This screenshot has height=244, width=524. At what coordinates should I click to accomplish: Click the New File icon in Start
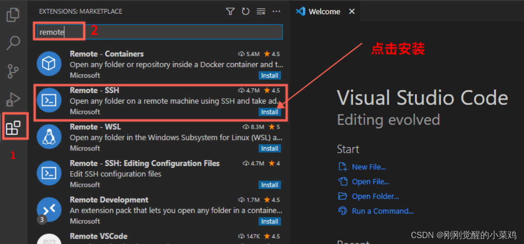[x=343, y=167]
